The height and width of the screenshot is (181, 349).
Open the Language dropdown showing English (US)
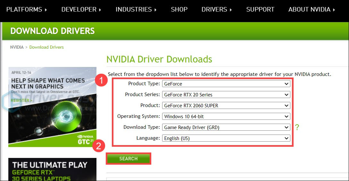tap(226, 138)
